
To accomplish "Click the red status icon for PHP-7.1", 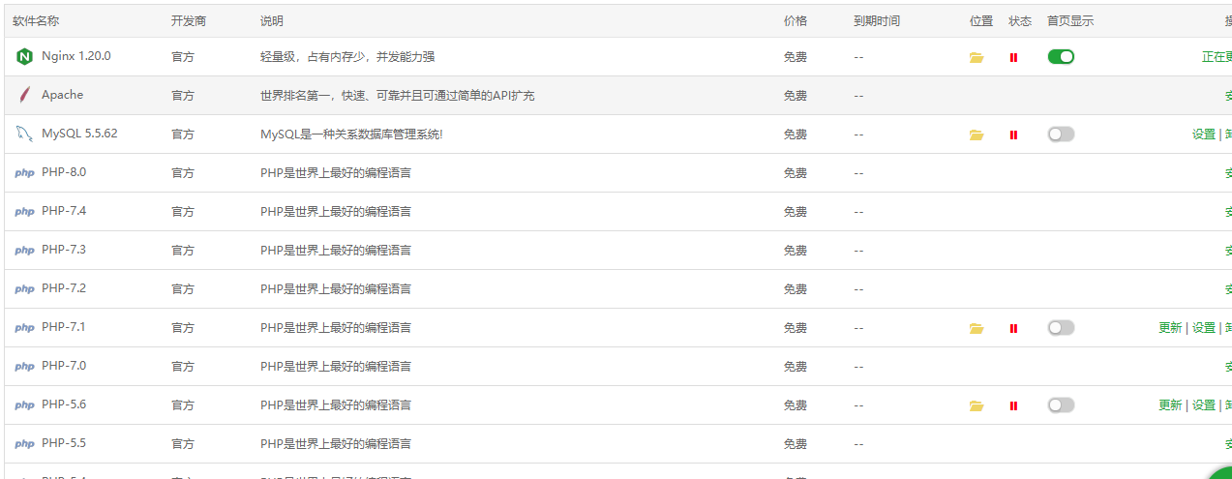I will (1013, 329).
